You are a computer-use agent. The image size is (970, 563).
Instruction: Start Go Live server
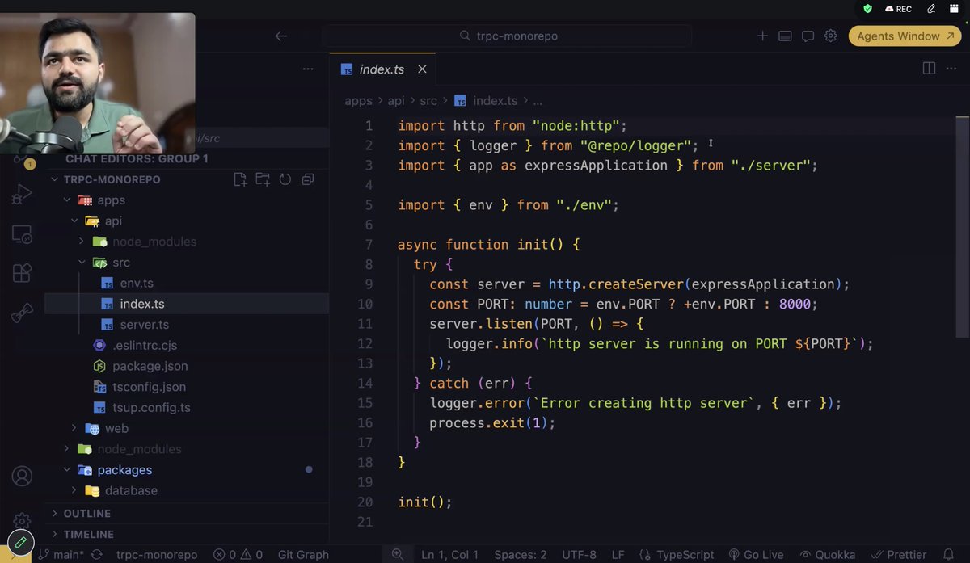click(x=756, y=555)
